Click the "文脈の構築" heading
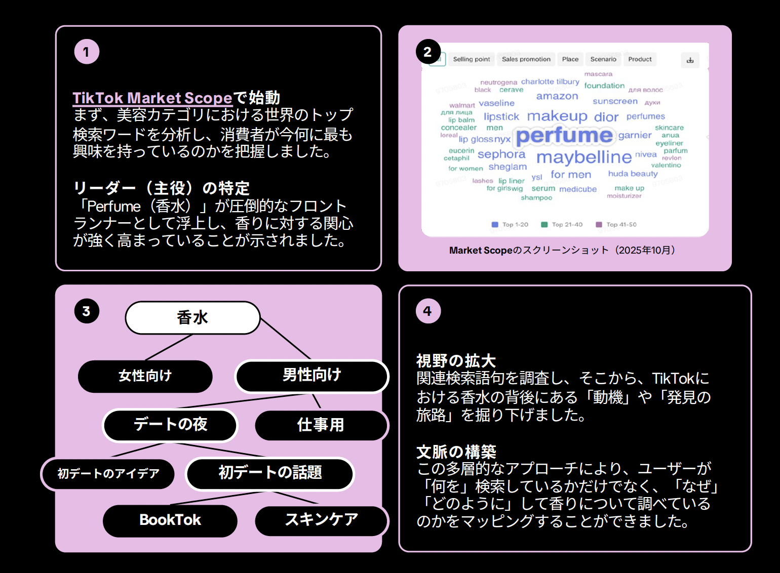The width and height of the screenshot is (780, 573). [456, 452]
